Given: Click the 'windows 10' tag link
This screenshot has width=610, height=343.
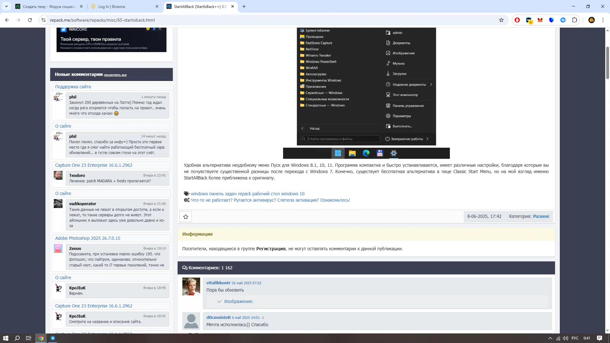Looking at the screenshot, I should point(293,194).
